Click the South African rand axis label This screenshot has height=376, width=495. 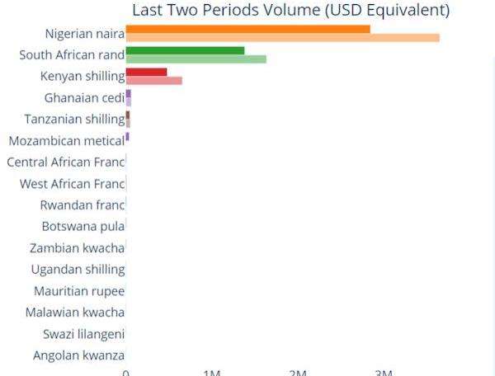[x=72, y=55]
